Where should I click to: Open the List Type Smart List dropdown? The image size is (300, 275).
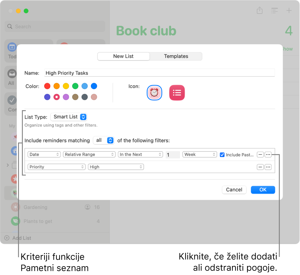[69, 117]
